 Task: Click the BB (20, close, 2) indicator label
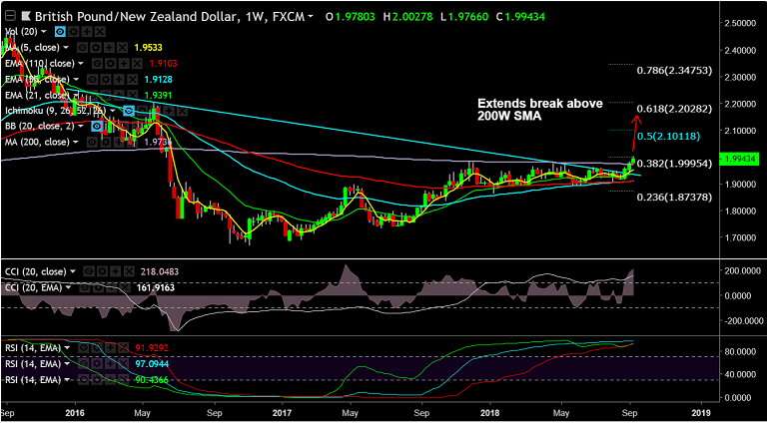40,126
